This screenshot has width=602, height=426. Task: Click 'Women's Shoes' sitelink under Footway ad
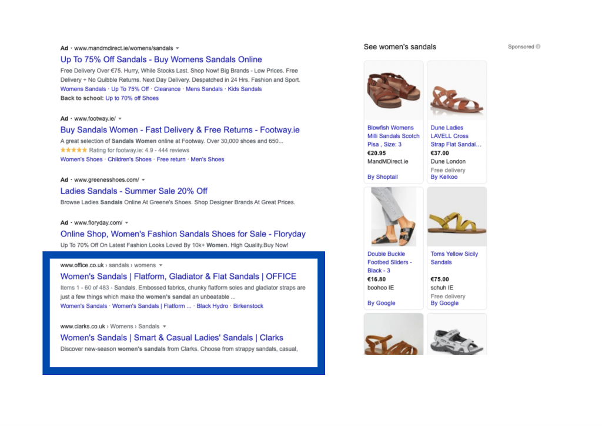pyautogui.click(x=81, y=159)
